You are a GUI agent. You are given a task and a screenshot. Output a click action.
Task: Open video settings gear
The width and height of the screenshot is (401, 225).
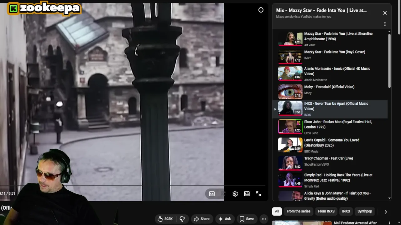[x=235, y=194]
